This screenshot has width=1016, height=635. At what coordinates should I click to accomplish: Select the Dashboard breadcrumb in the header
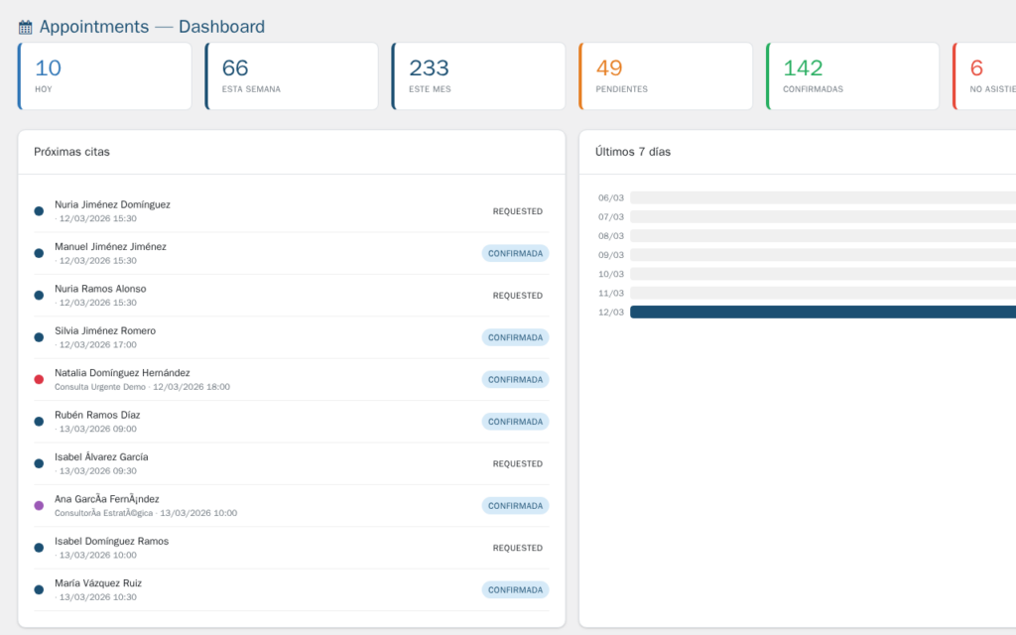(221, 26)
